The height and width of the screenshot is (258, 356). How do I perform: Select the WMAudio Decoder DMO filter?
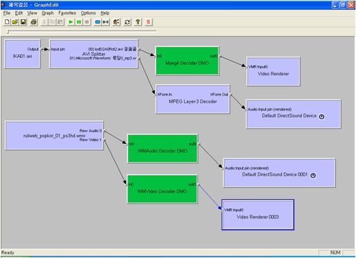click(163, 149)
